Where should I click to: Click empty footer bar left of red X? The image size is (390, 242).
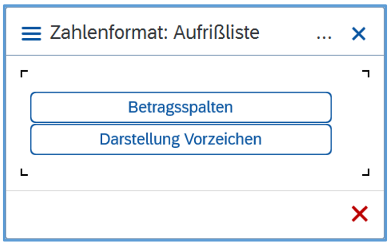[177, 214]
